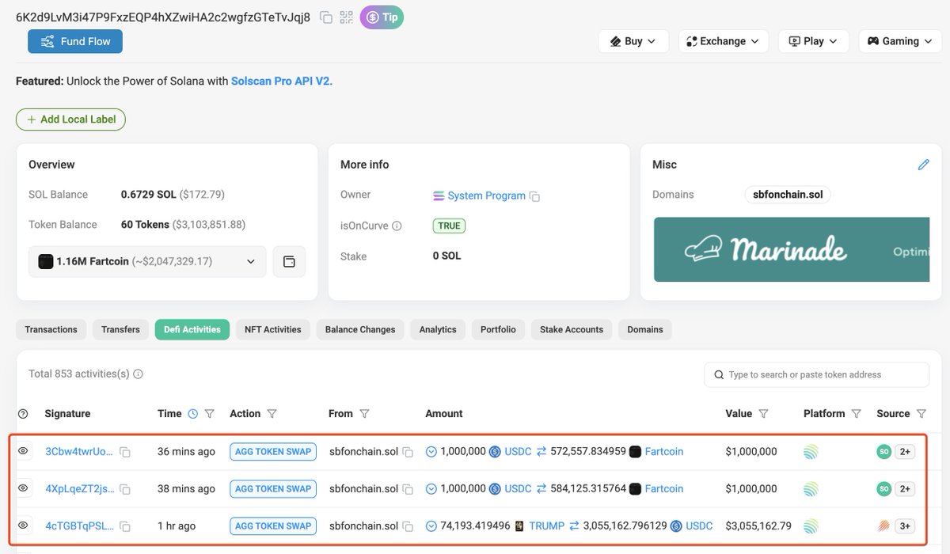This screenshot has height=554, width=950.
Task: Show the isOnCurve info tooltip icon
Action: pos(397,226)
